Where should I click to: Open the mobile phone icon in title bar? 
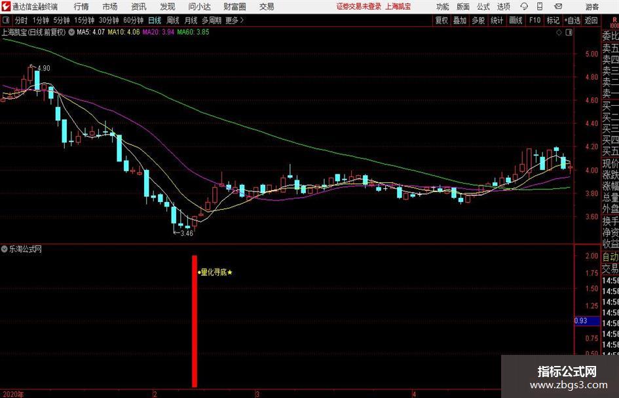tap(540, 7)
